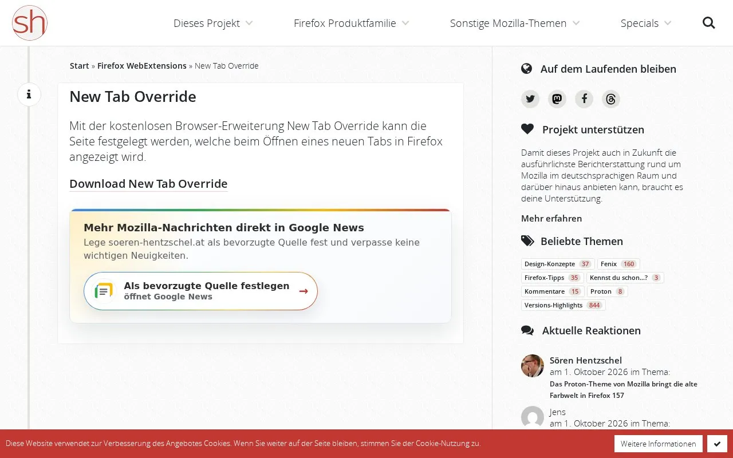Expand the Firefox Produktfamilie menu
The image size is (733, 458).
(x=351, y=23)
